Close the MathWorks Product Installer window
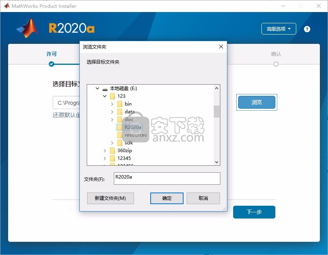This screenshot has width=328, height=255. pos(318,6)
